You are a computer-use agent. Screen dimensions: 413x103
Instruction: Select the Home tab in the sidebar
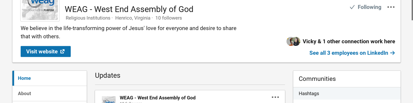tap(24, 78)
